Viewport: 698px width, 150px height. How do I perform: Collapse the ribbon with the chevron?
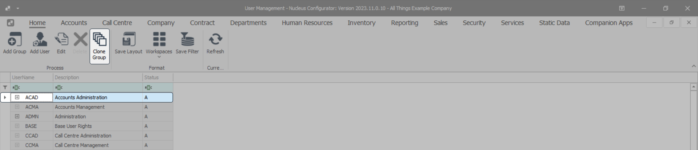693,66
